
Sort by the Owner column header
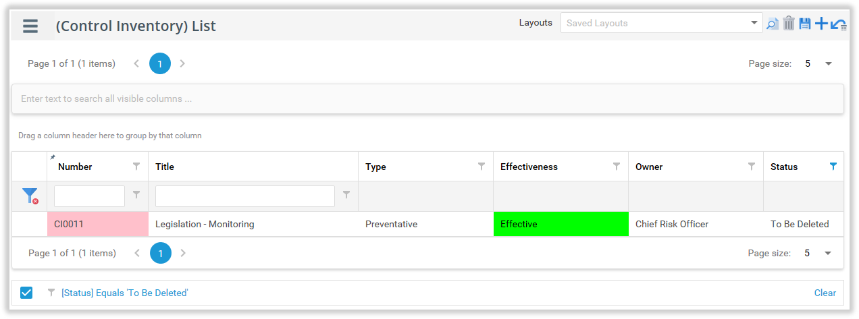pos(649,167)
